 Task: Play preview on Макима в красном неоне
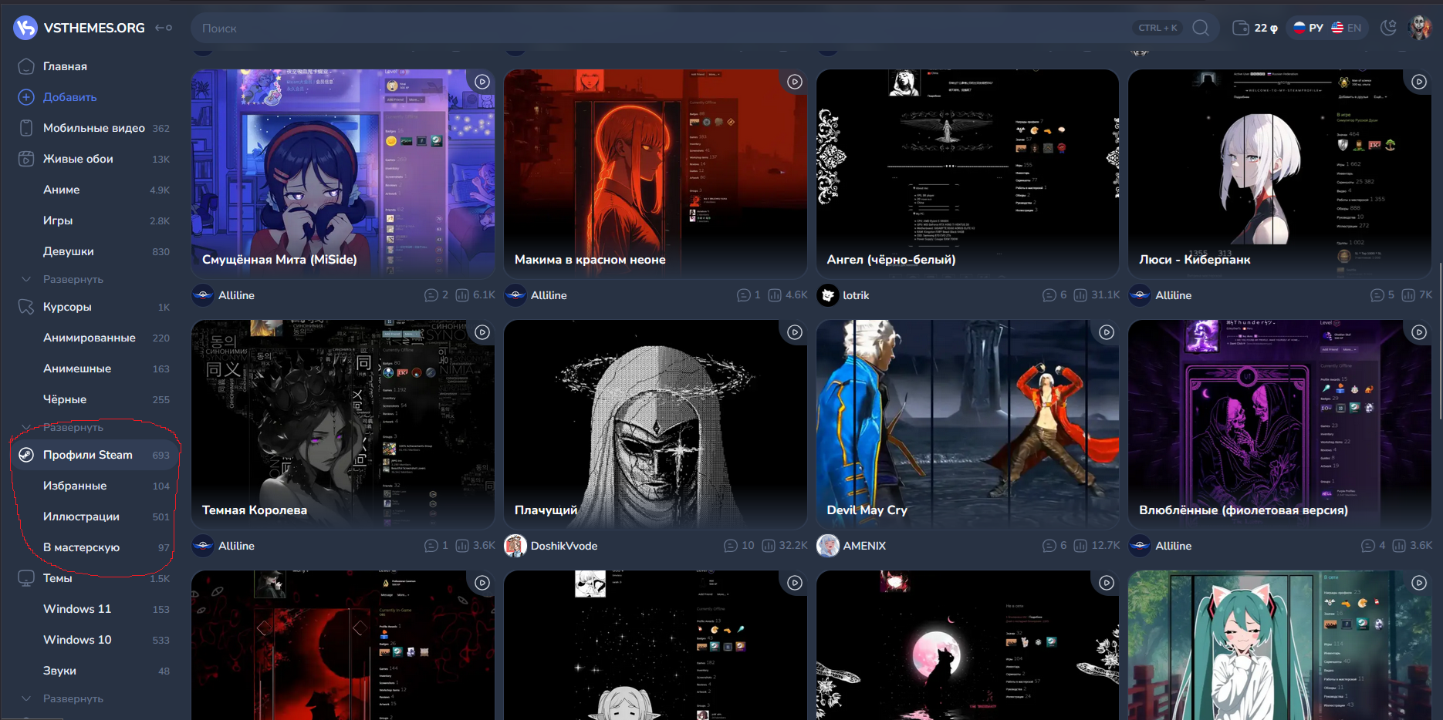coord(795,82)
